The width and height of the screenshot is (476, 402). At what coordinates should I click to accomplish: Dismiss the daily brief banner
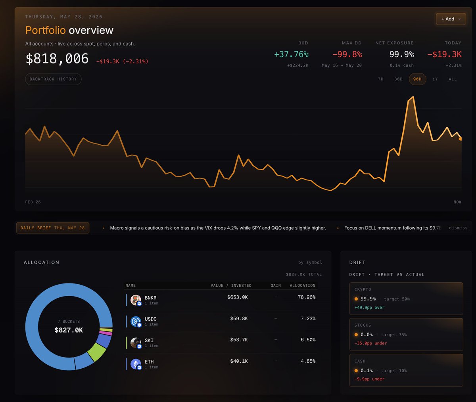pyautogui.click(x=458, y=228)
